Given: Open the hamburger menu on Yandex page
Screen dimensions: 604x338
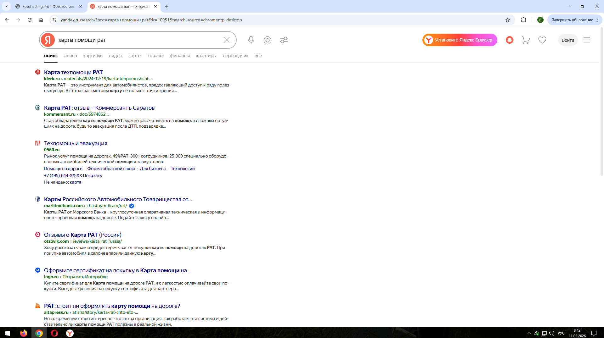Looking at the screenshot, I should (587, 40).
